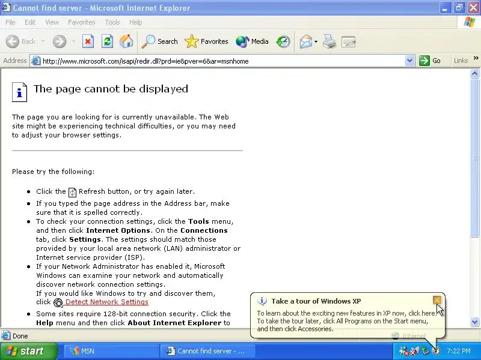Click the Forward navigation button
Image resolution: width=481 pixels, height=360 pixels.
tap(60, 41)
